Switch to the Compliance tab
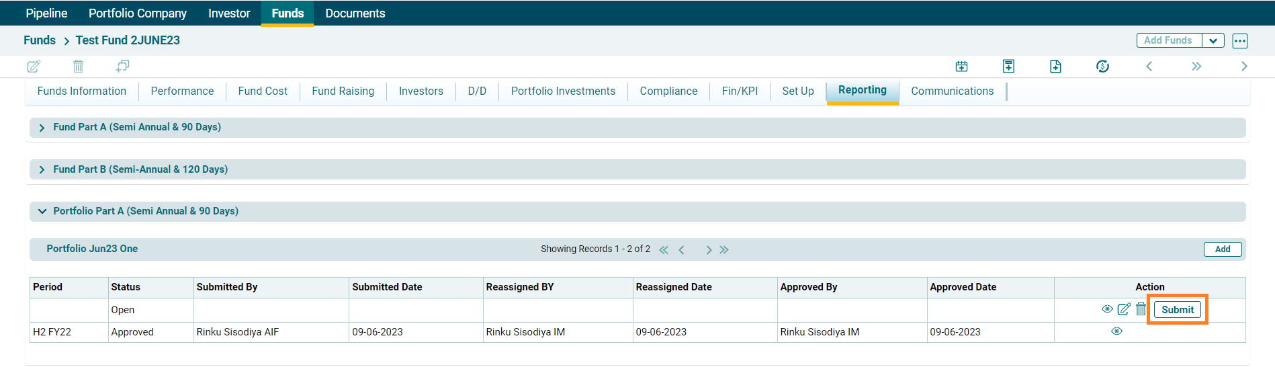This screenshot has height=367, width=1275. [x=668, y=91]
